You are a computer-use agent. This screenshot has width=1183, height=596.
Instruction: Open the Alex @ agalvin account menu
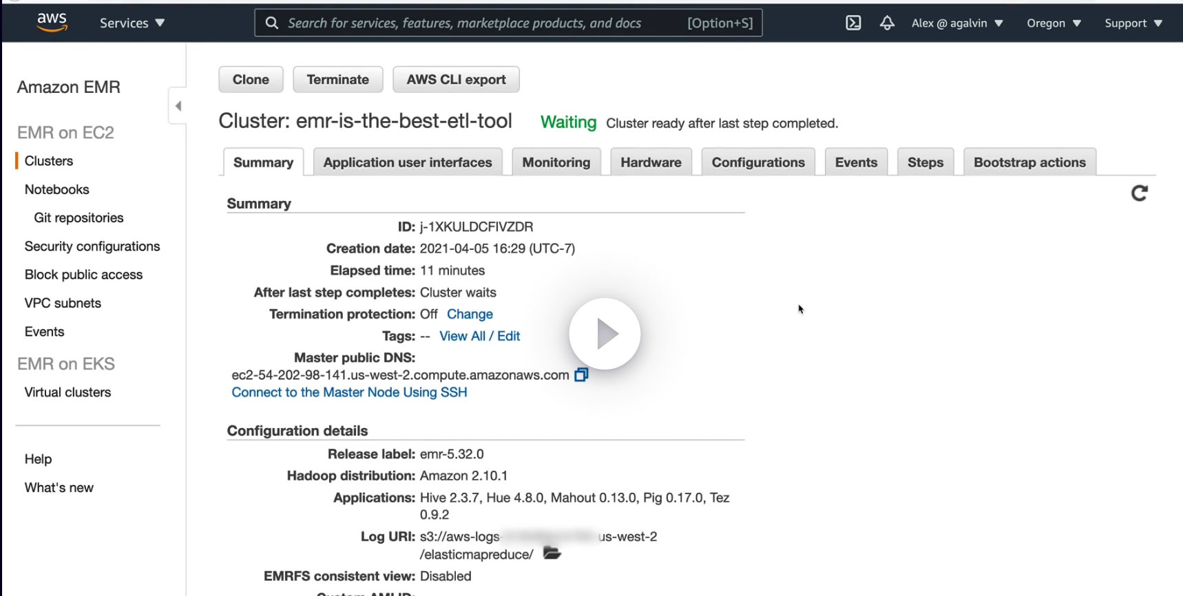pyautogui.click(x=956, y=23)
